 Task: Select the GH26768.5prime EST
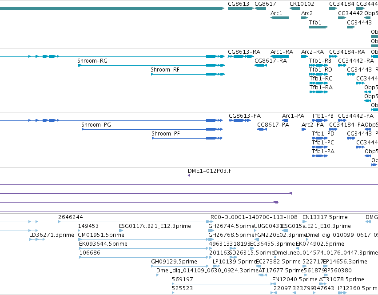(x=211, y=239)
